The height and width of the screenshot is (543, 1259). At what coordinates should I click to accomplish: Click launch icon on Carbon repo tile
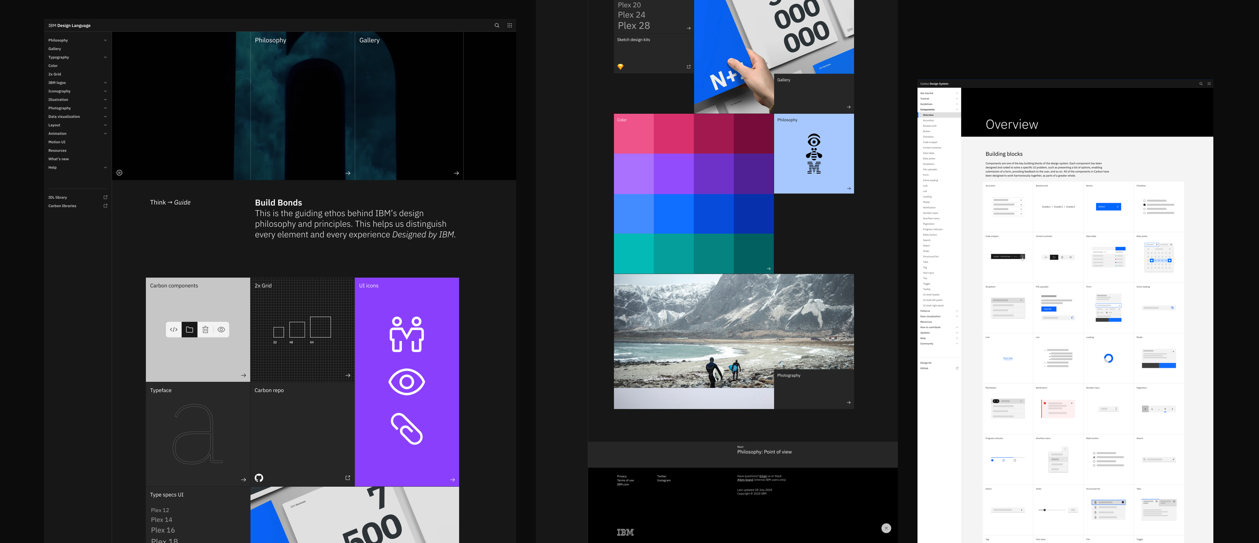(347, 478)
